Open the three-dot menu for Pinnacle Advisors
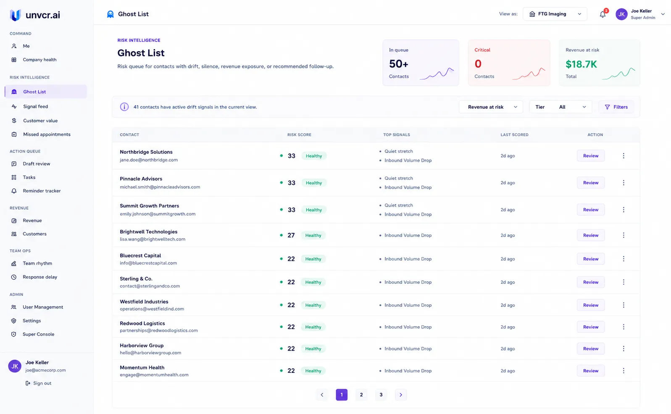Viewport: 671px width, 414px height. [624, 183]
